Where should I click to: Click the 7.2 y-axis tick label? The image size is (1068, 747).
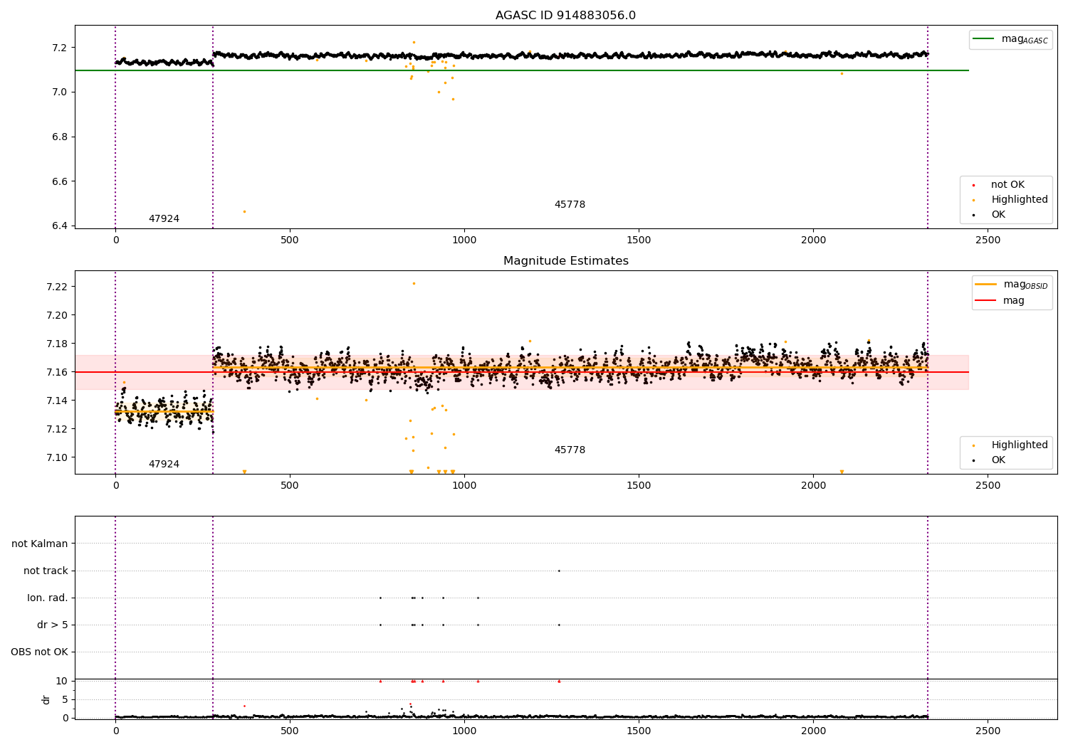point(59,48)
